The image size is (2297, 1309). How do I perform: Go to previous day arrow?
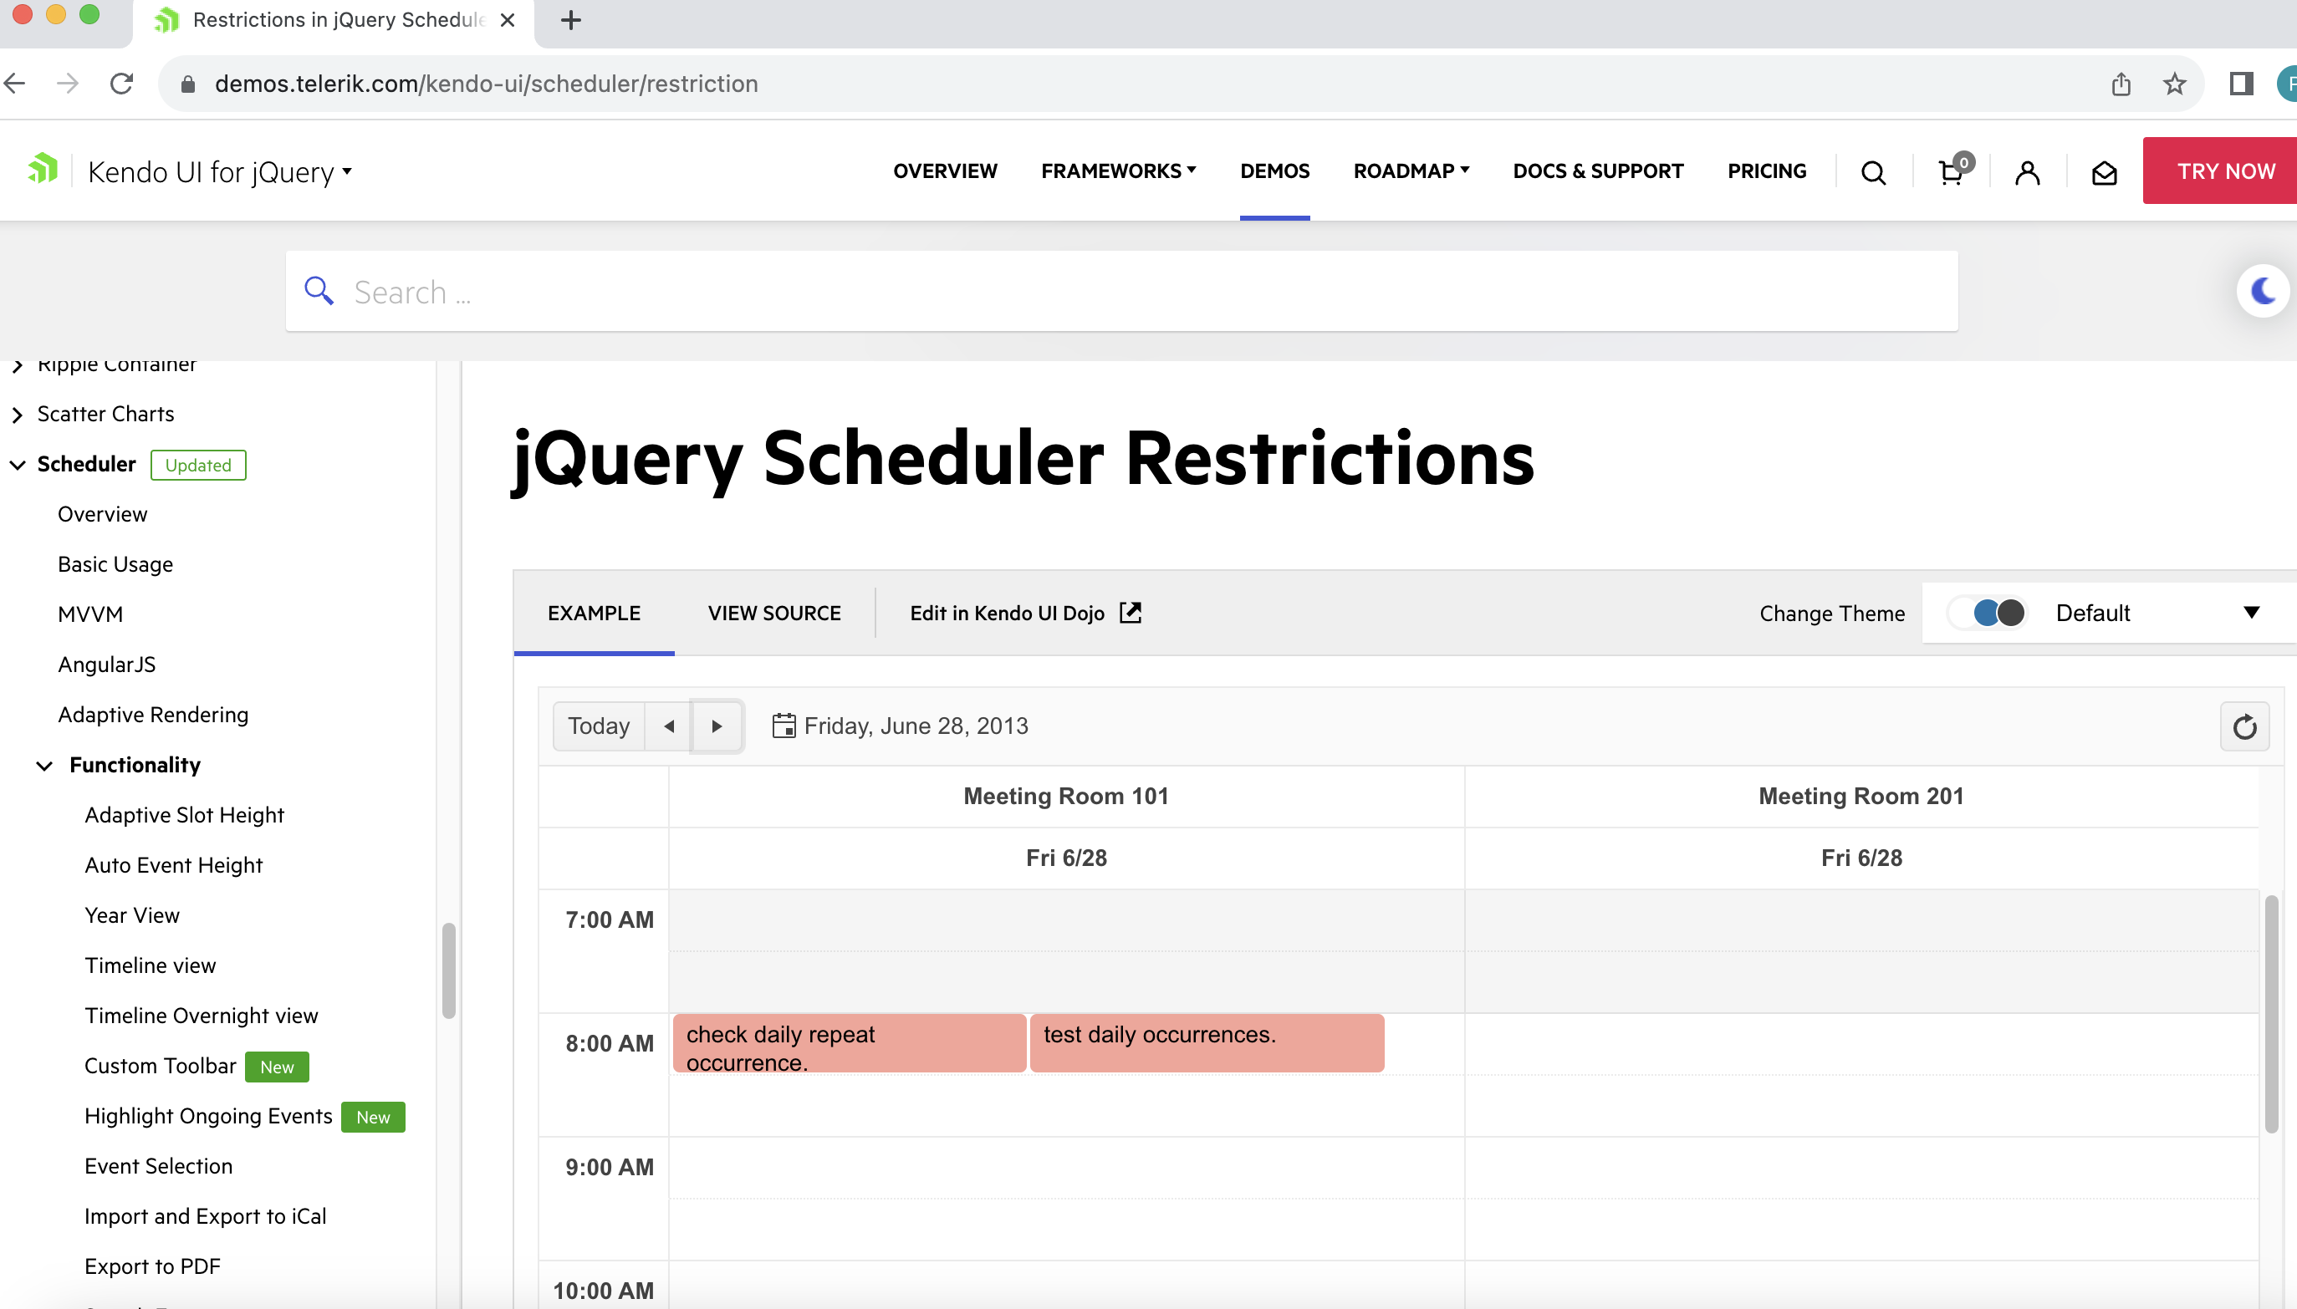[x=669, y=726]
